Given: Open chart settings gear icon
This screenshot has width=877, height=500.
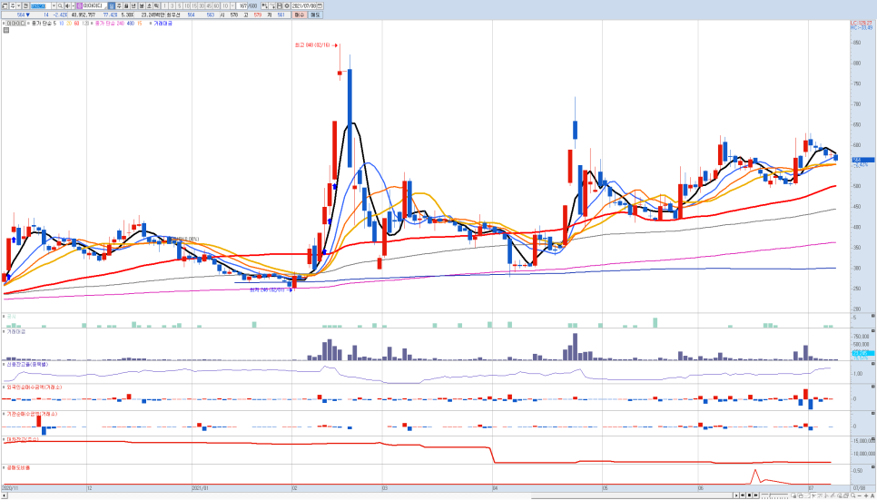Looking at the screenshot, I should point(287,5).
